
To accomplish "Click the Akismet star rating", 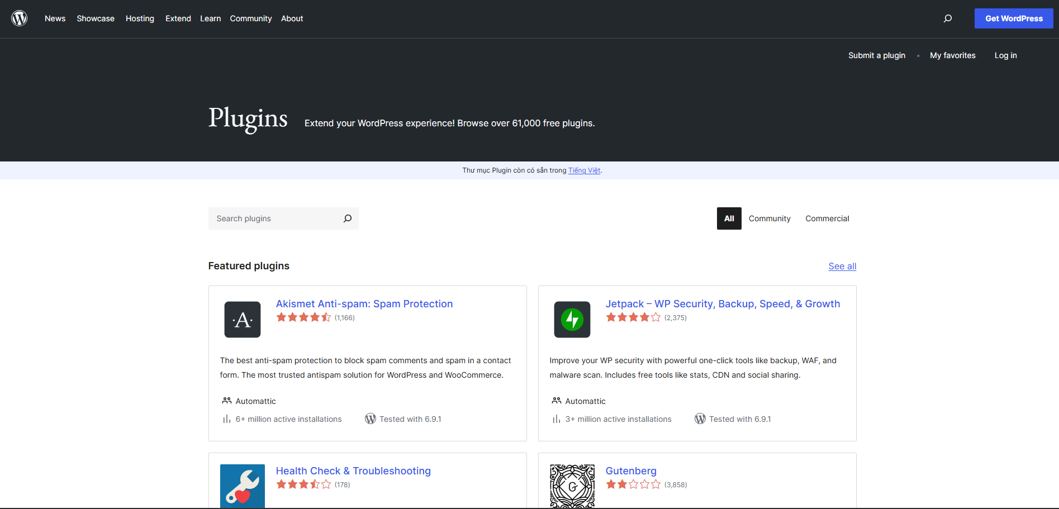I will pyautogui.click(x=303, y=317).
